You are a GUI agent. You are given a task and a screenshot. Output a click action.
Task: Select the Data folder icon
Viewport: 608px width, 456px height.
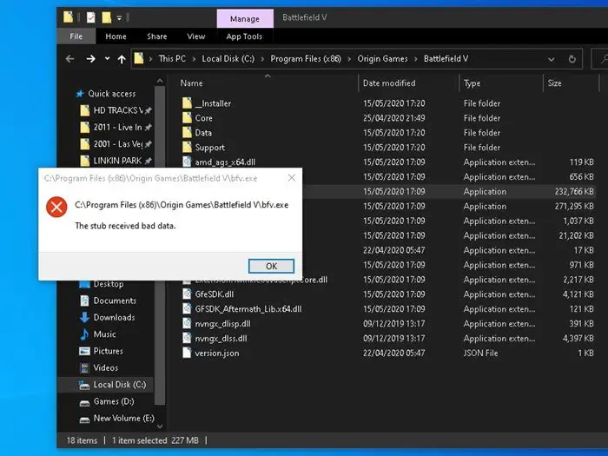(187, 133)
